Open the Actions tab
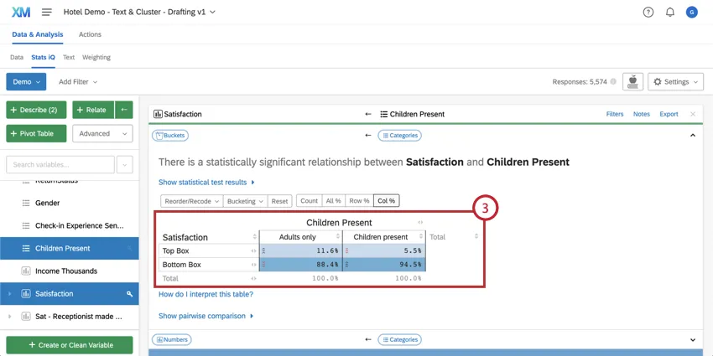This screenshot has width=713, height=356. (90, 34)
